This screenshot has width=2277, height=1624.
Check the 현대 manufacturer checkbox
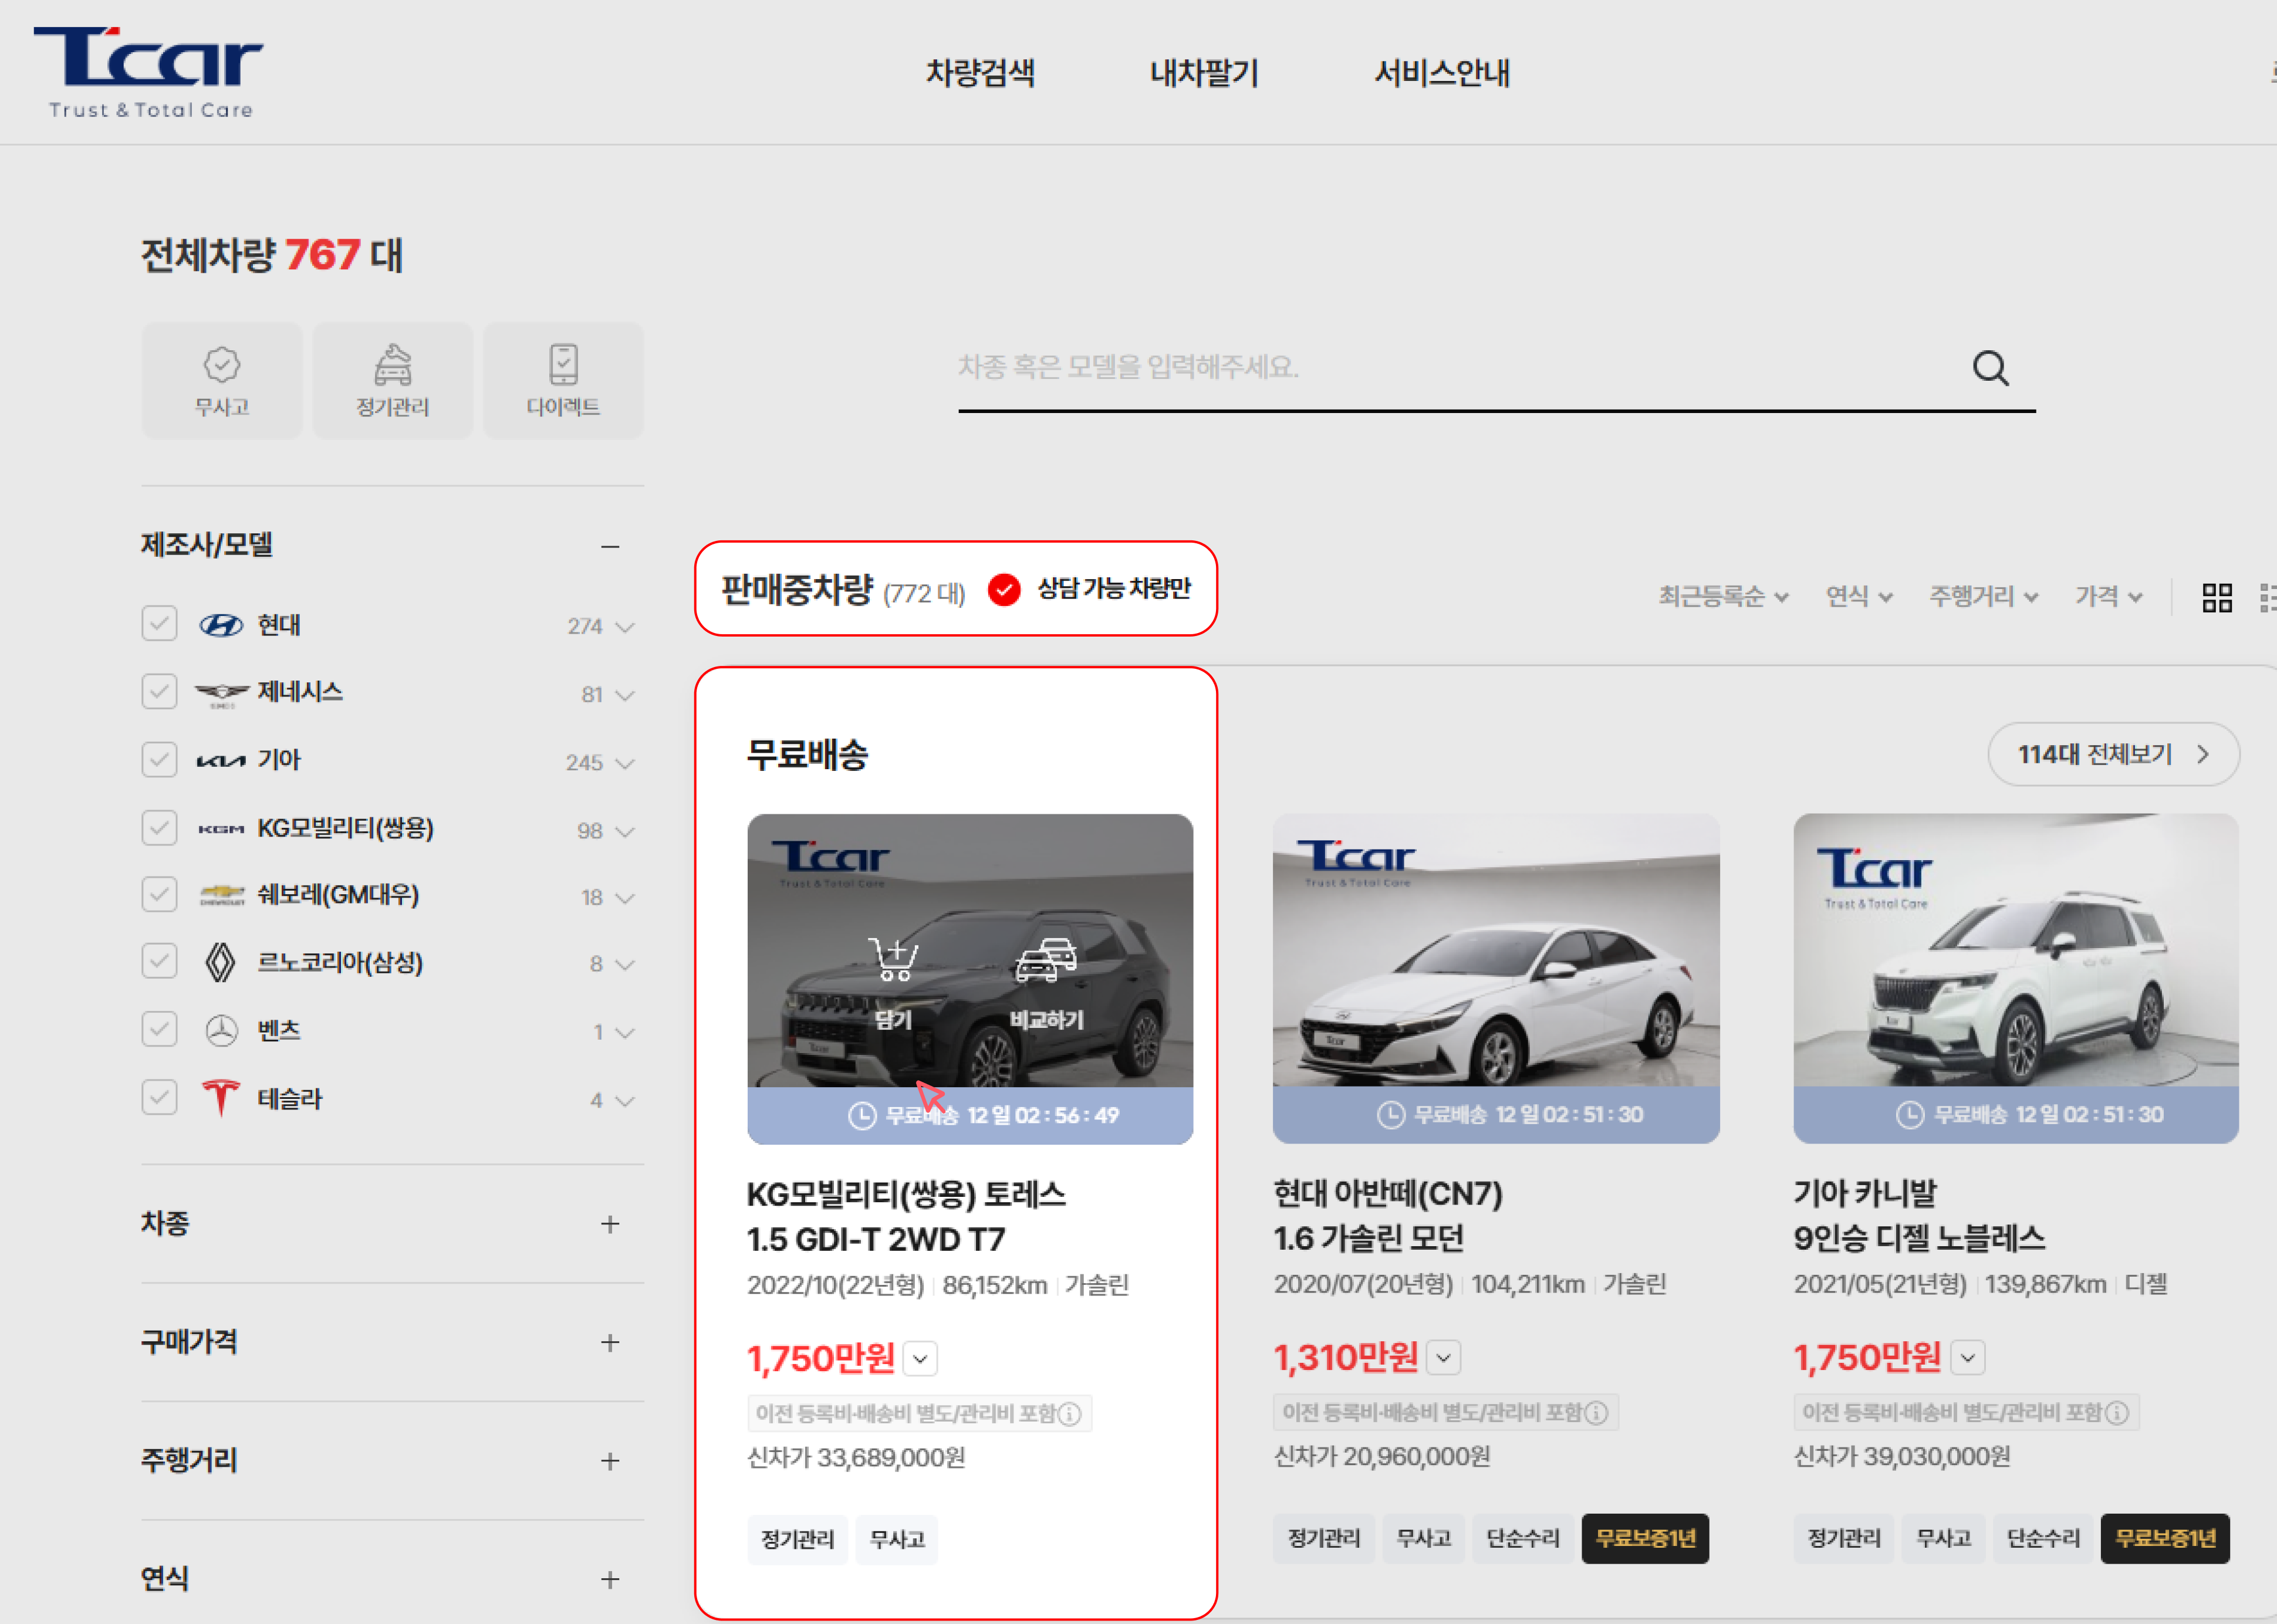159,624
